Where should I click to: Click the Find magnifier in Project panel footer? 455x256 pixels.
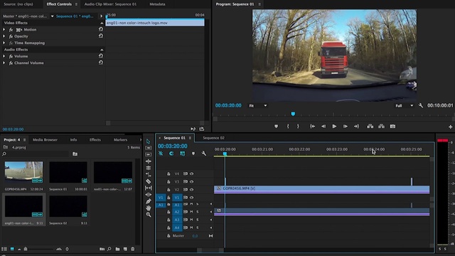pos(109,249)
